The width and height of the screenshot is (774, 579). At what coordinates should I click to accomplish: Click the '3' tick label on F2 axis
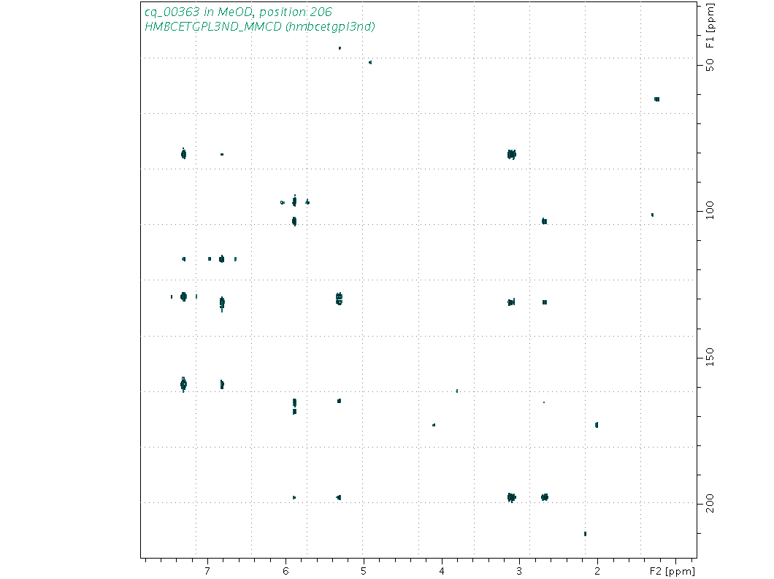click(519, 571)
